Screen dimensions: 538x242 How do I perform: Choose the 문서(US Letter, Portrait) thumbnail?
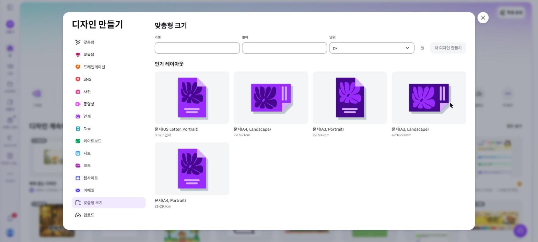coord(192,98)
